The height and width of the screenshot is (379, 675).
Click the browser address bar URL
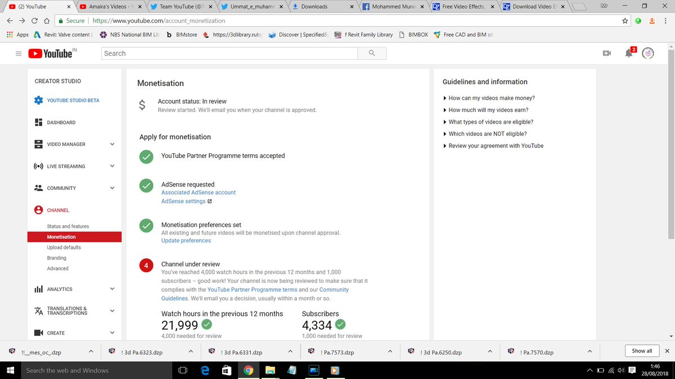(159, 21)
